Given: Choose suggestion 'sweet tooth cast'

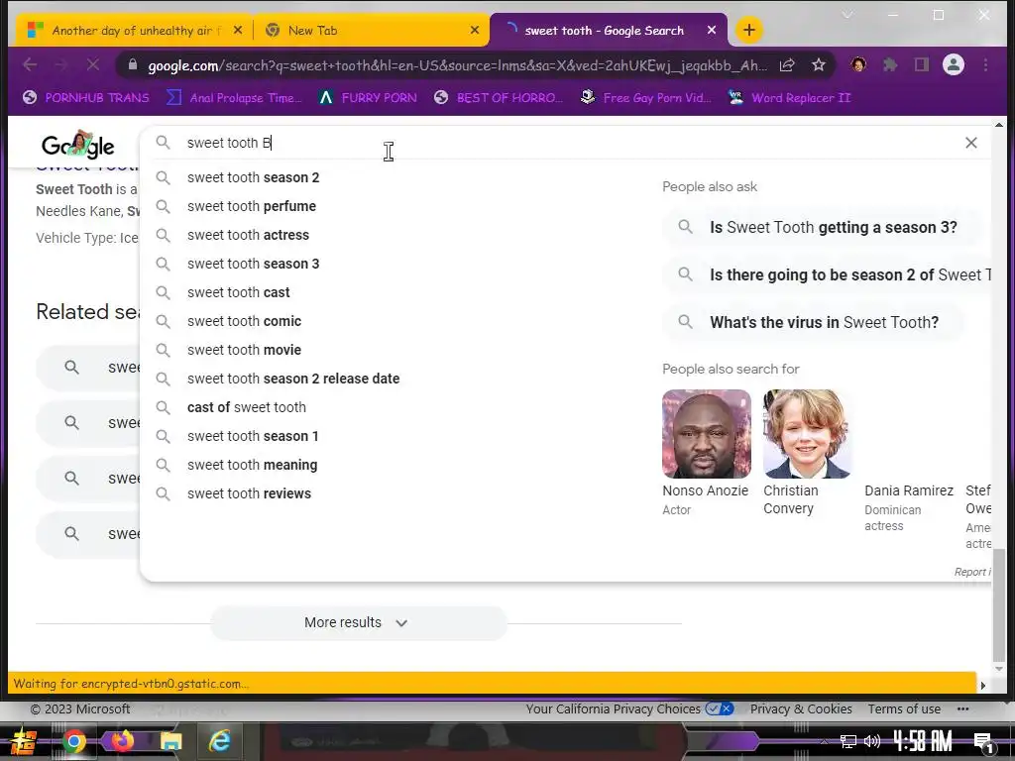Looking at the screenshot, I should [238, 292].
